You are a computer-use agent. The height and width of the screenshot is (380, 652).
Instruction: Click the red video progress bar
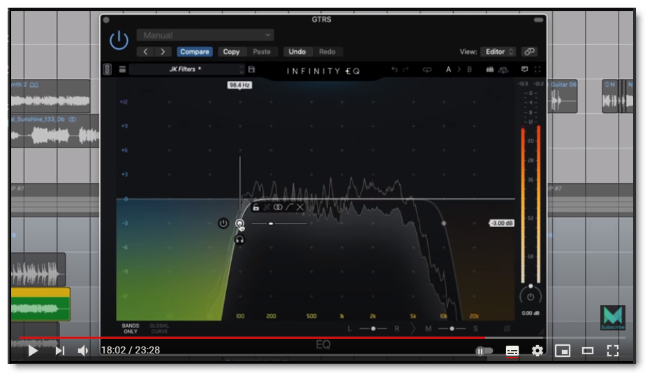point(252,337)
